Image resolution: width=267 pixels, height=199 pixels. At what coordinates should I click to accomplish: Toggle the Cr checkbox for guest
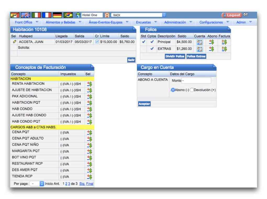(97, 42)
